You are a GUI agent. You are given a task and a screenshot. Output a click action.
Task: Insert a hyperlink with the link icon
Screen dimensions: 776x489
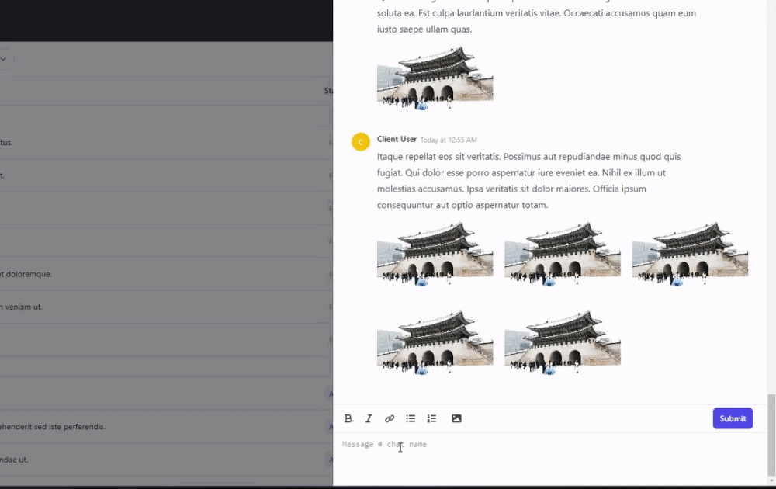tap(390, 418)
